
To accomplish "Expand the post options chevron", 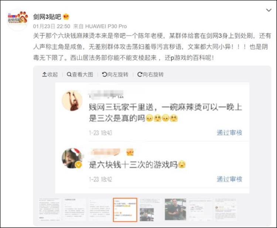I will click(269, 10).
